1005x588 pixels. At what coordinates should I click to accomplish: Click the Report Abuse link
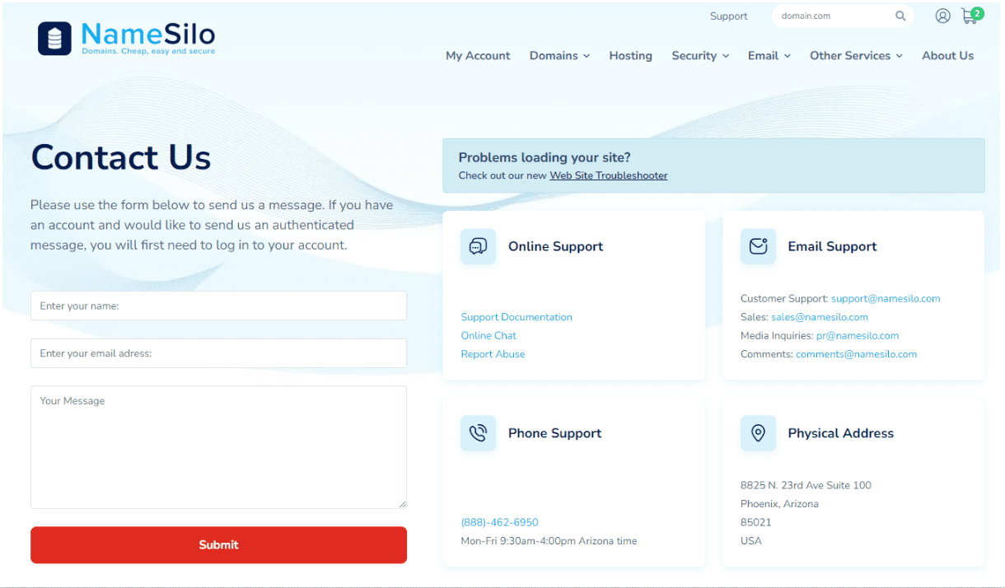pos(493,354)
